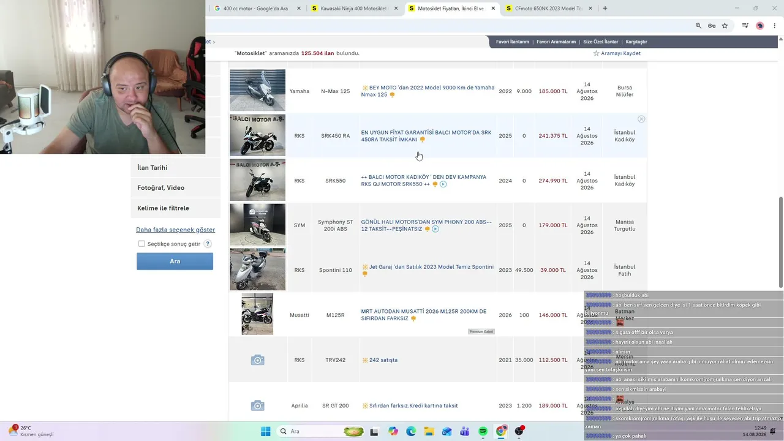Open Task View from the taskbar
This screenshot has width=784, height=441.
click(x=374, y=431)
